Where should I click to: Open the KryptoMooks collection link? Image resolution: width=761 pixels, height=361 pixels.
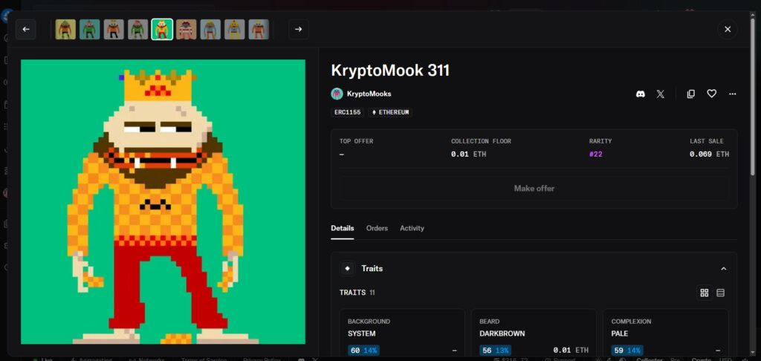369,94
